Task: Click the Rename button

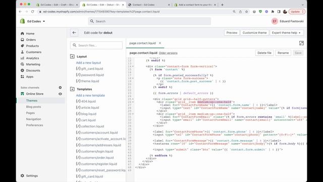Action: click(x=283, y=53)
